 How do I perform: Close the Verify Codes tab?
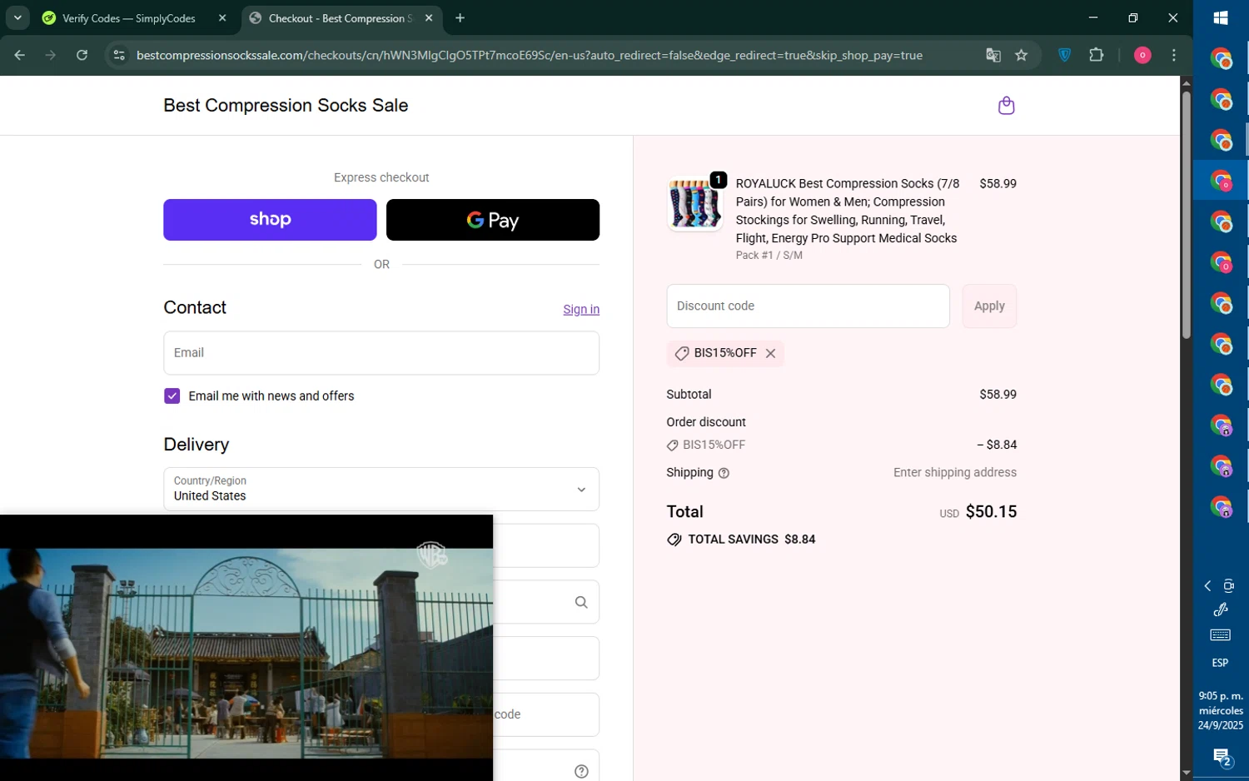coord(222,17)
